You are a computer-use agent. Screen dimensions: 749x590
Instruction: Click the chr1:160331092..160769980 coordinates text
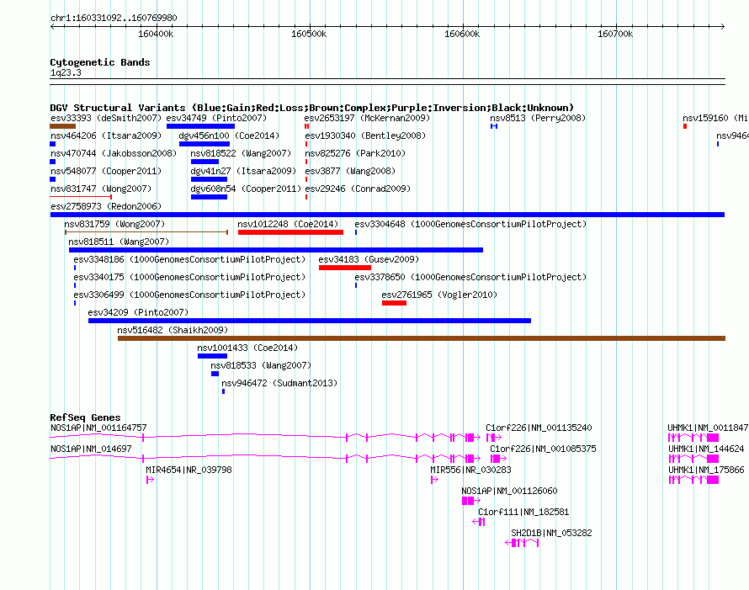click(x=114, y=19)
